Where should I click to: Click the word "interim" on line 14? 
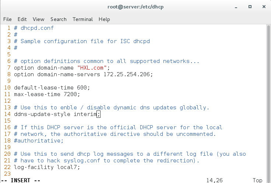pyautogui.click(x=85, y=114)
